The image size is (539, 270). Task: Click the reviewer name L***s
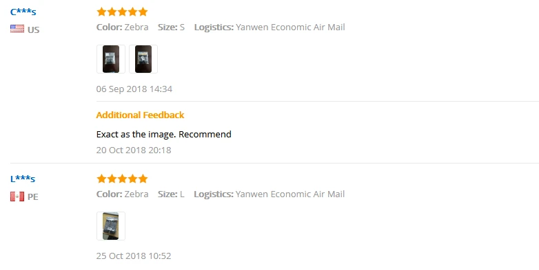[23, 179]
